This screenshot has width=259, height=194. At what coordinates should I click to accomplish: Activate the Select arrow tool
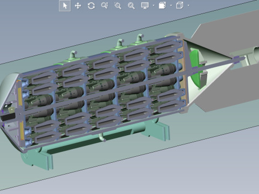point(65,6)
